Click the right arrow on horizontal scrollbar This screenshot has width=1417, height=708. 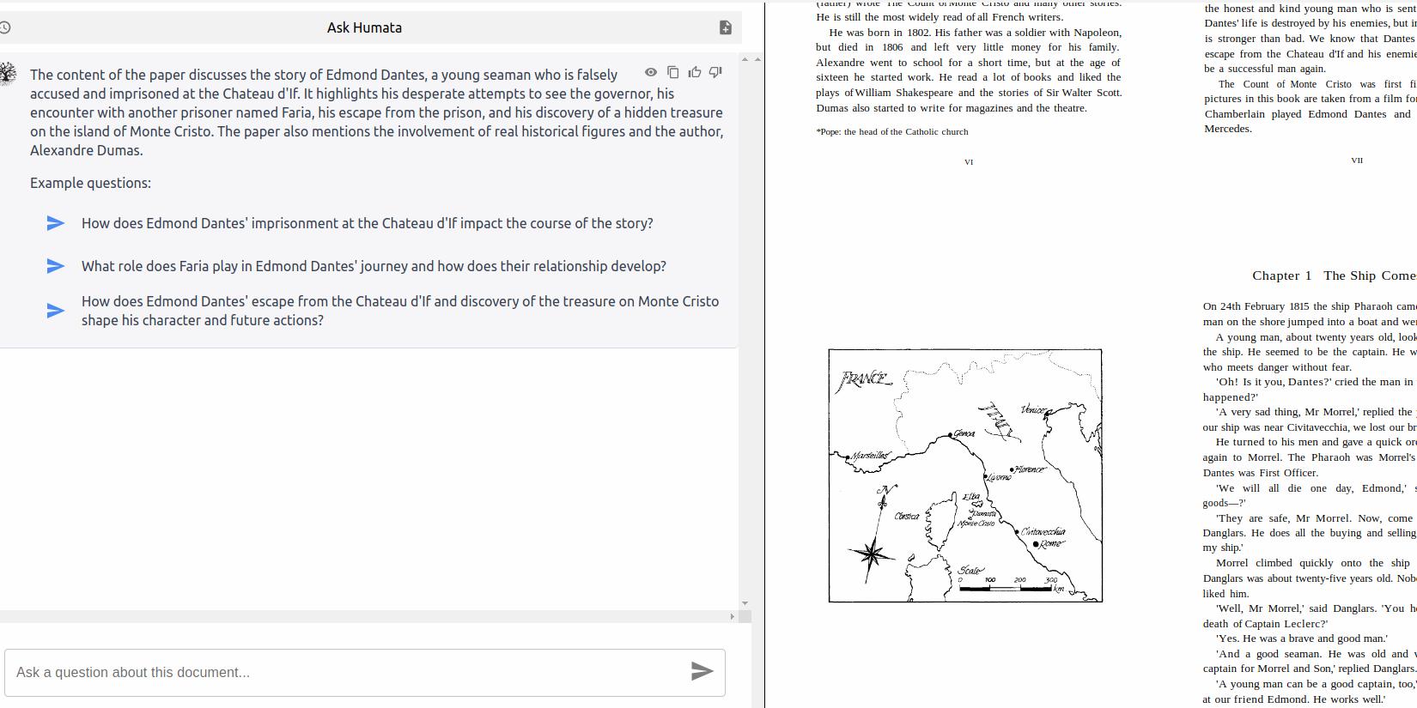[732, 616]
